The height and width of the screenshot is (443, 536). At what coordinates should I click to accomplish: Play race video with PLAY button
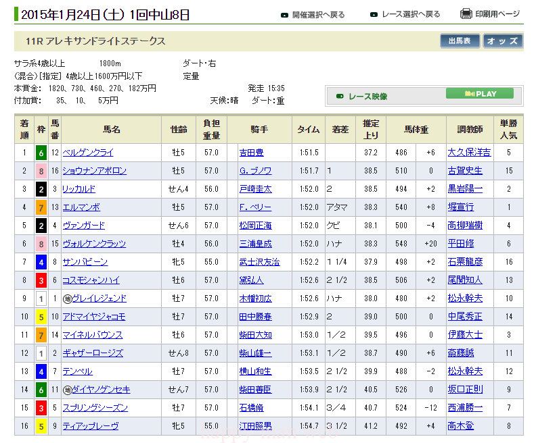click(x=480, y=93)
